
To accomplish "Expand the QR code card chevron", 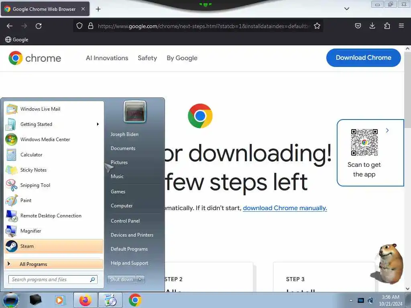I will pos(387,130).
